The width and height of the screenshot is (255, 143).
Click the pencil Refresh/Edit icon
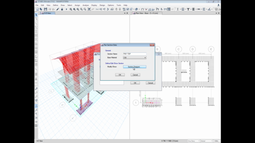tap(57, 9)
